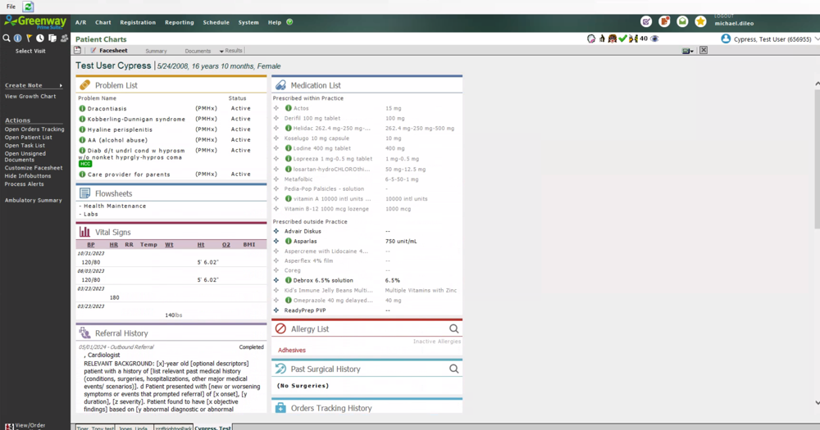The image size is (820, 430).
Task: Click the clock icon in left sidebar
Action: 40,38
